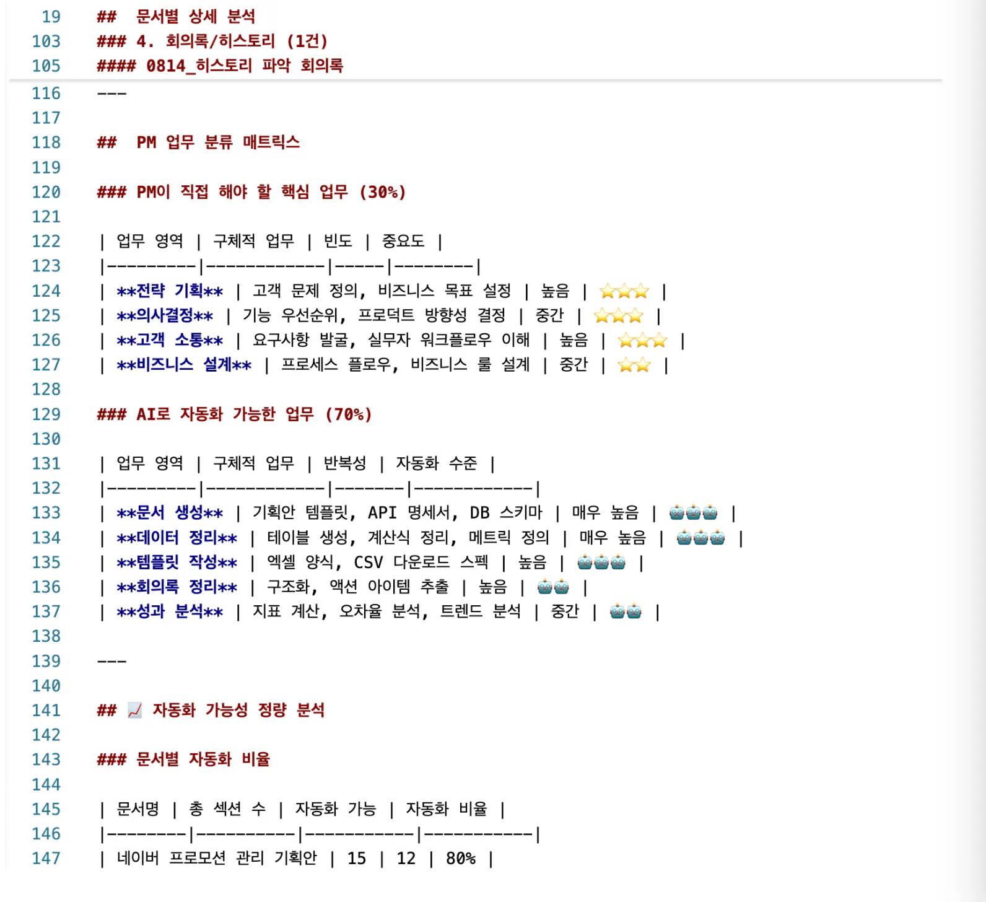Click the '자동화 가능' header on line 145
Viewport: 986px width, 902px height.
pos(336,809)
